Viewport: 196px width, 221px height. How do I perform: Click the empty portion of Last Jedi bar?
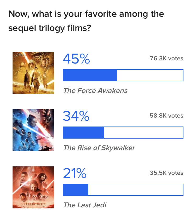click(136, 190)
